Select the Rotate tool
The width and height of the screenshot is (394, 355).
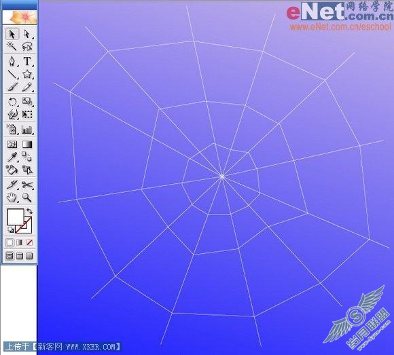coord(12,102)
